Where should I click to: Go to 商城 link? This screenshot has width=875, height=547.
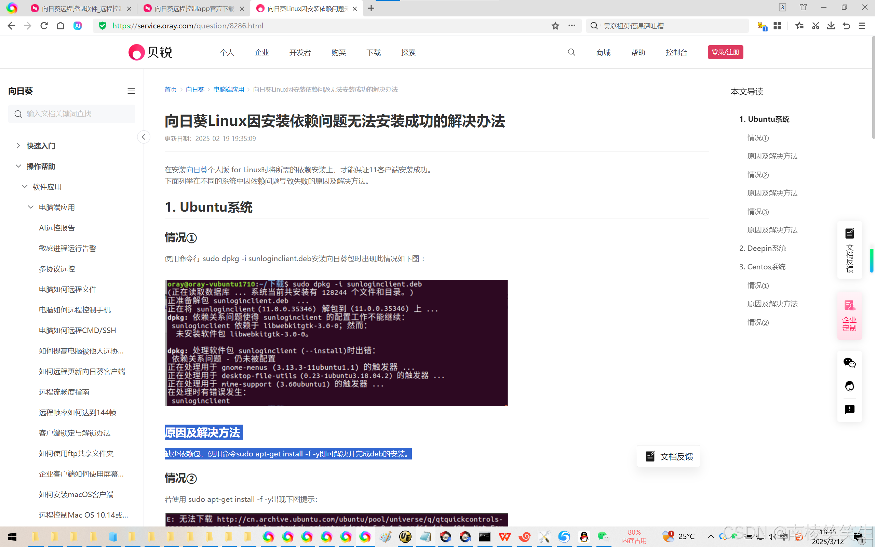pyautogui.click(x=603, y=52)
